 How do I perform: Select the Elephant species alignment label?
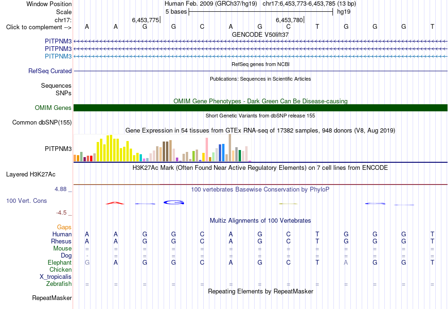[x=60, y=262]
